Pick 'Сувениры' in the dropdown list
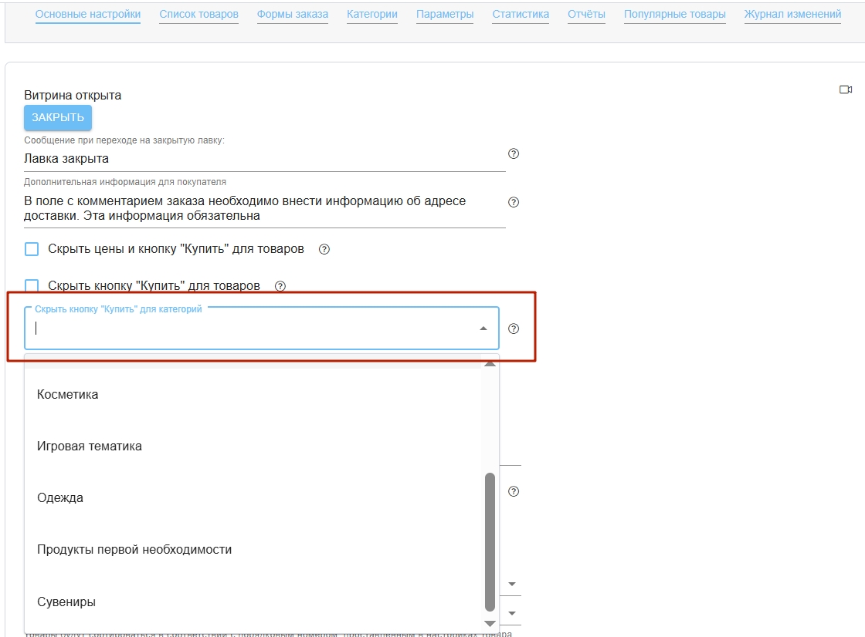This screenshot has height=637, width=865. click(x=66, y=602)
